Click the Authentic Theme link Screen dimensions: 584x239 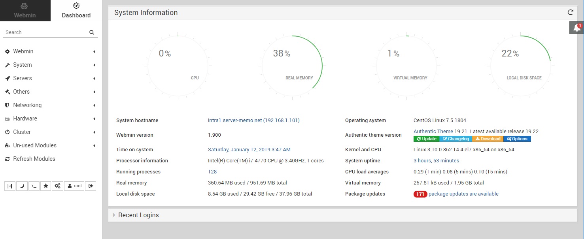(x=433, y=132)
